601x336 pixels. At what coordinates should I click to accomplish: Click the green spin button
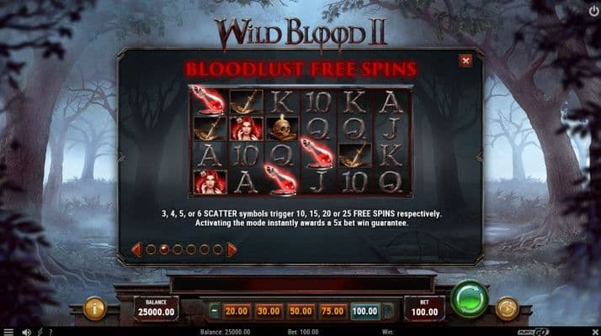[470, 299]
